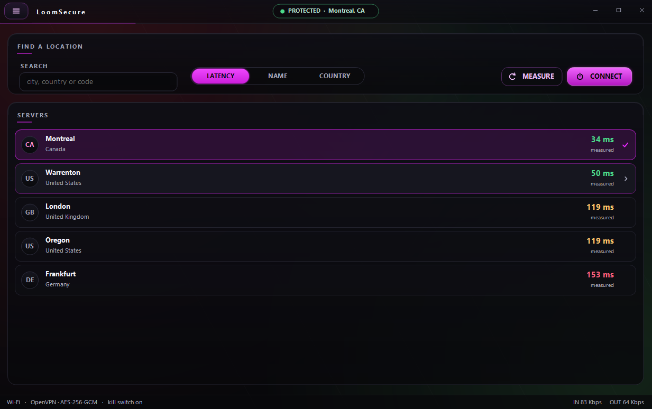Click London's 119 ms latency value
The width and height of the screenshot is (652, 409).
pos(600,207)
